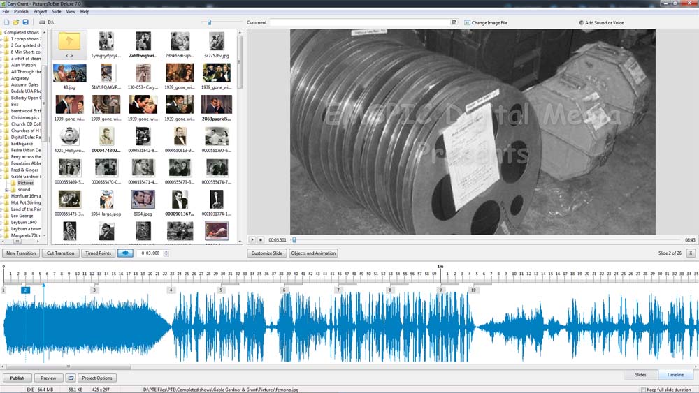The image size is (699, 393).
Task: Click the Cut Transition button
Action: (x=60, y=253)
